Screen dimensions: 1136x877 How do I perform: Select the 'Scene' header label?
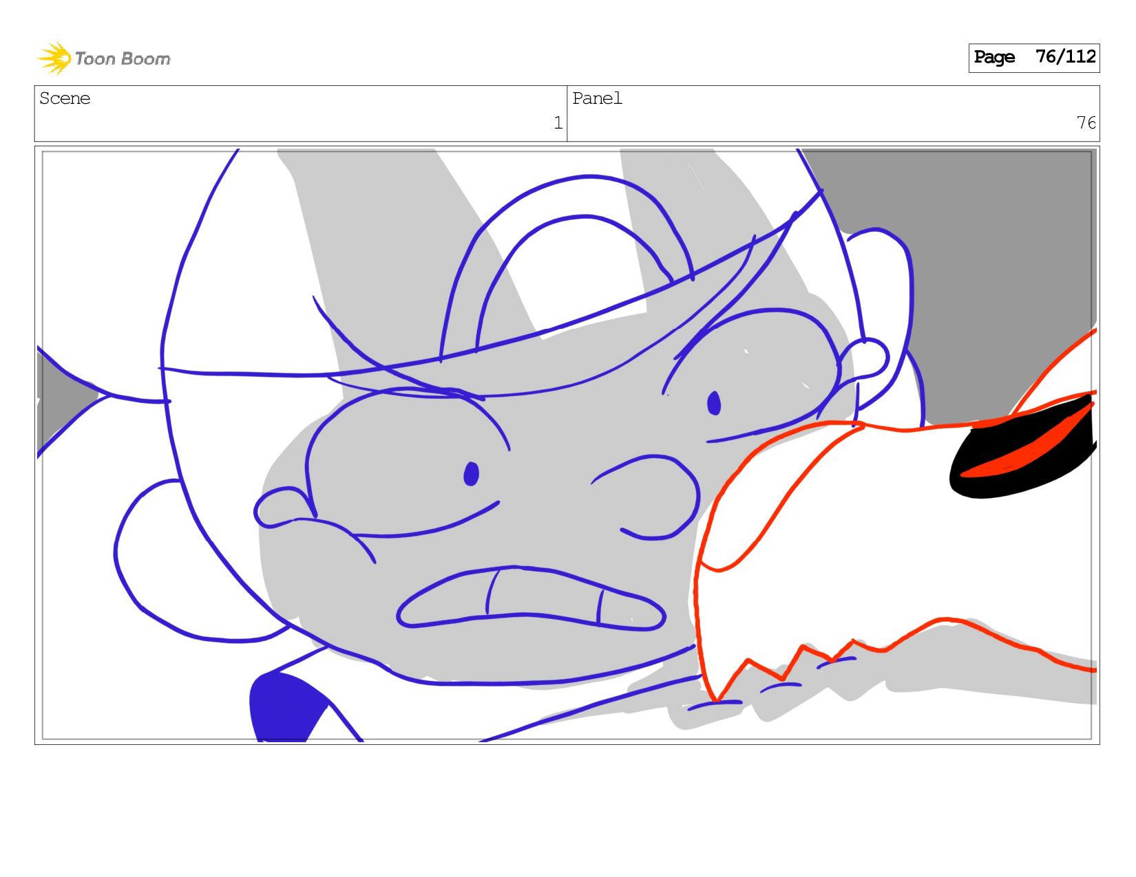[65, 99]
